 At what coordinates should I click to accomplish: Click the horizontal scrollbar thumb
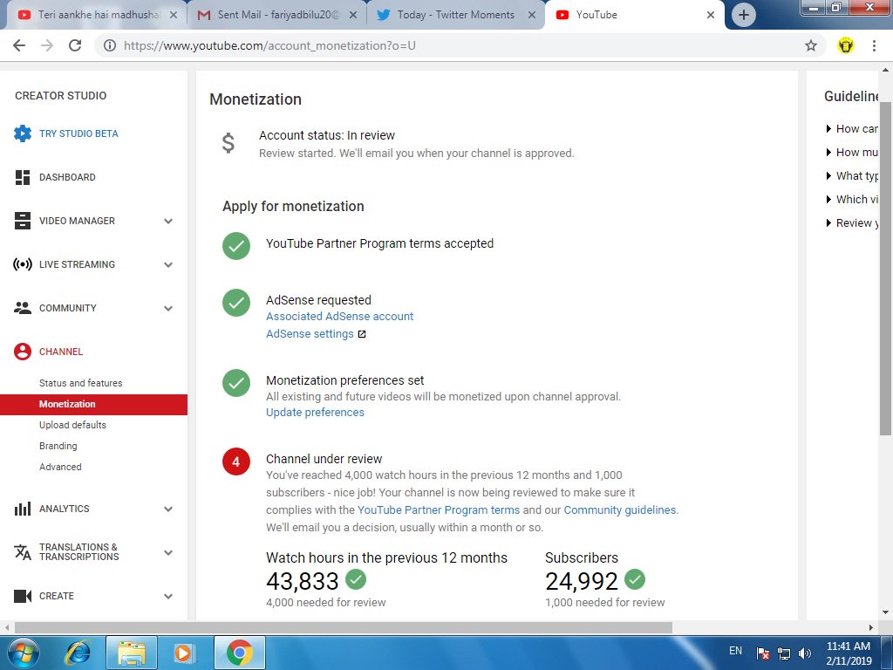343,627
